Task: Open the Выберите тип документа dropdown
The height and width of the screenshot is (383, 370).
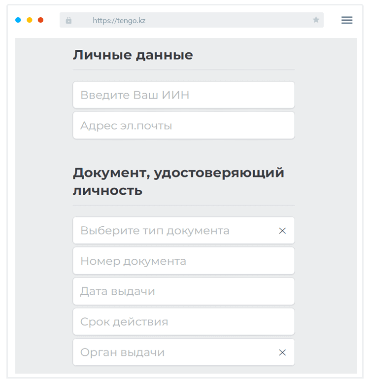Action: pyautogui.click(x=184, y=230)
